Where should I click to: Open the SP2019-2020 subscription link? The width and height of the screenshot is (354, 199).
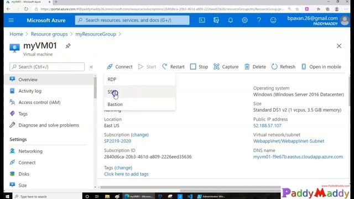pos(117,141)
